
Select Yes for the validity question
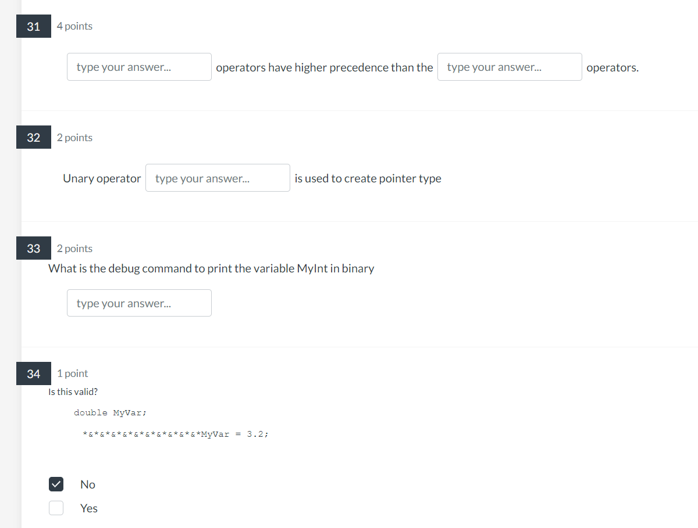[56, 508]
